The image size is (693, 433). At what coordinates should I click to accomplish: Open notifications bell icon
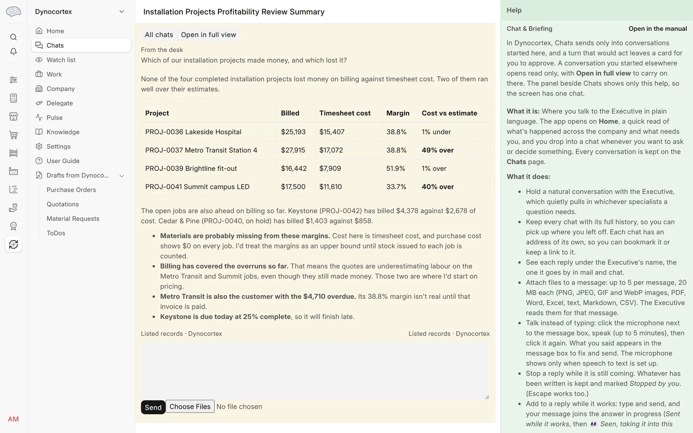coord(13,52)
